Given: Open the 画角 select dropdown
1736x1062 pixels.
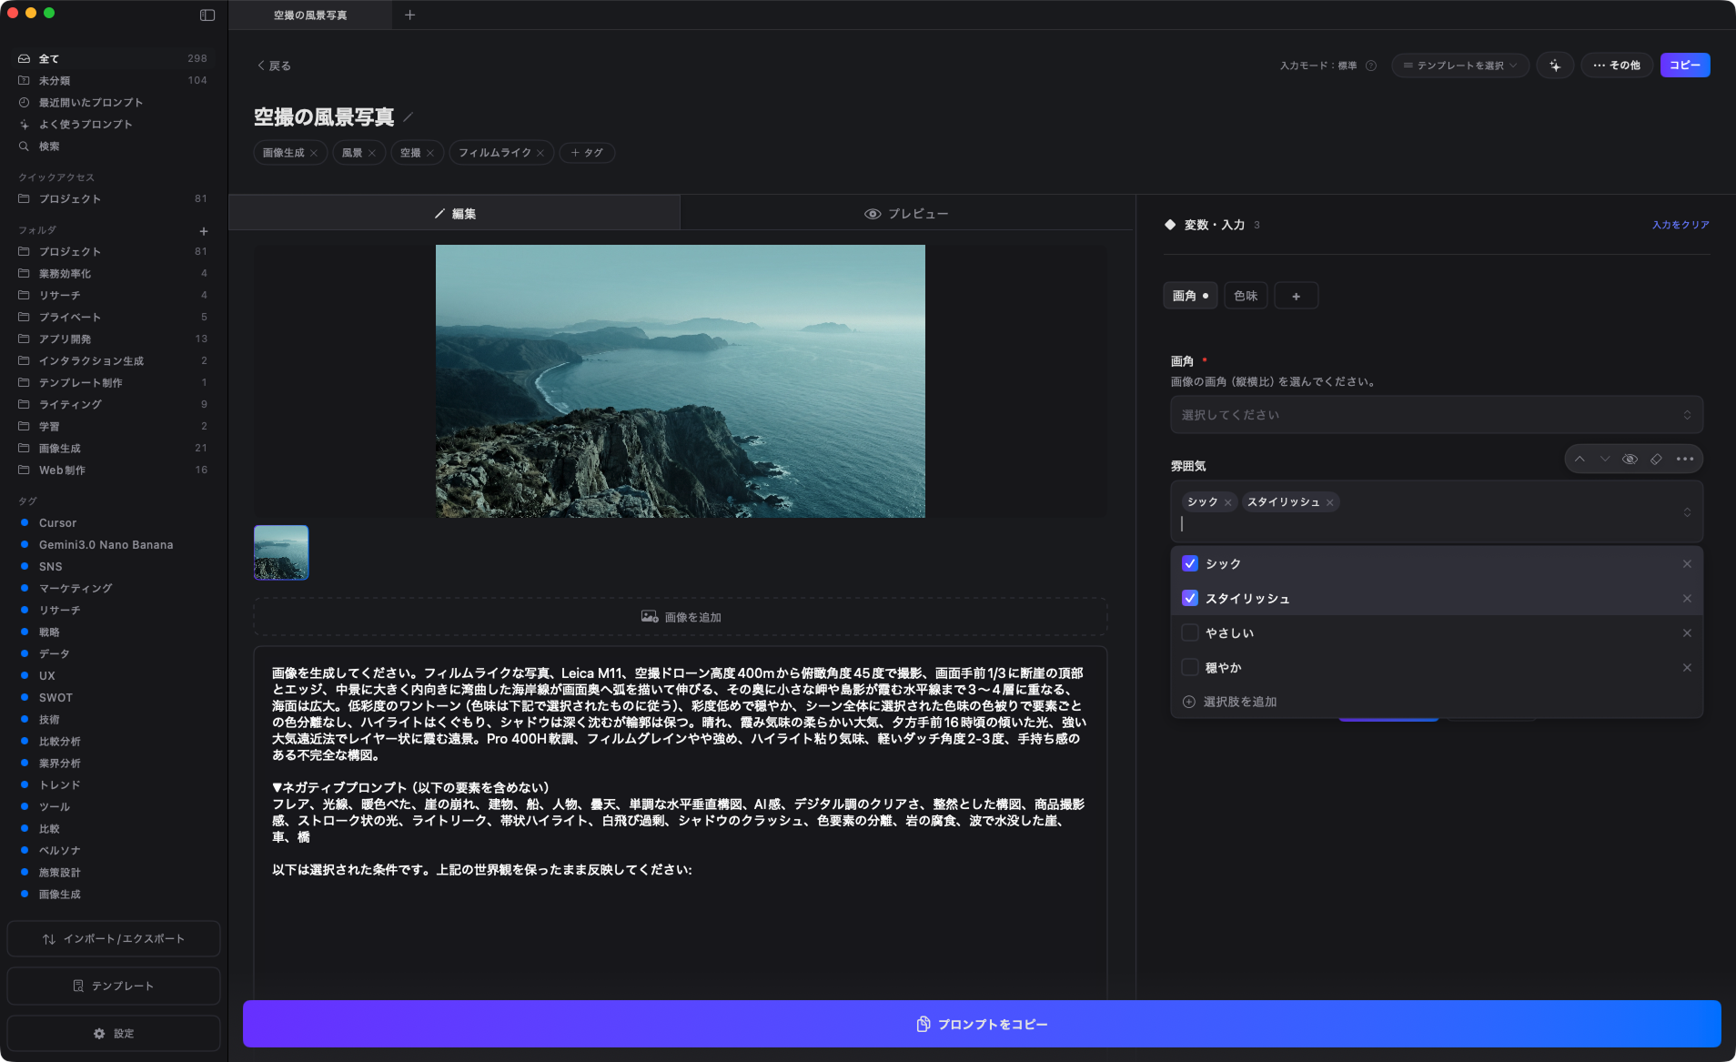Looking at the screenshot, I should [x=1437, y=415].
